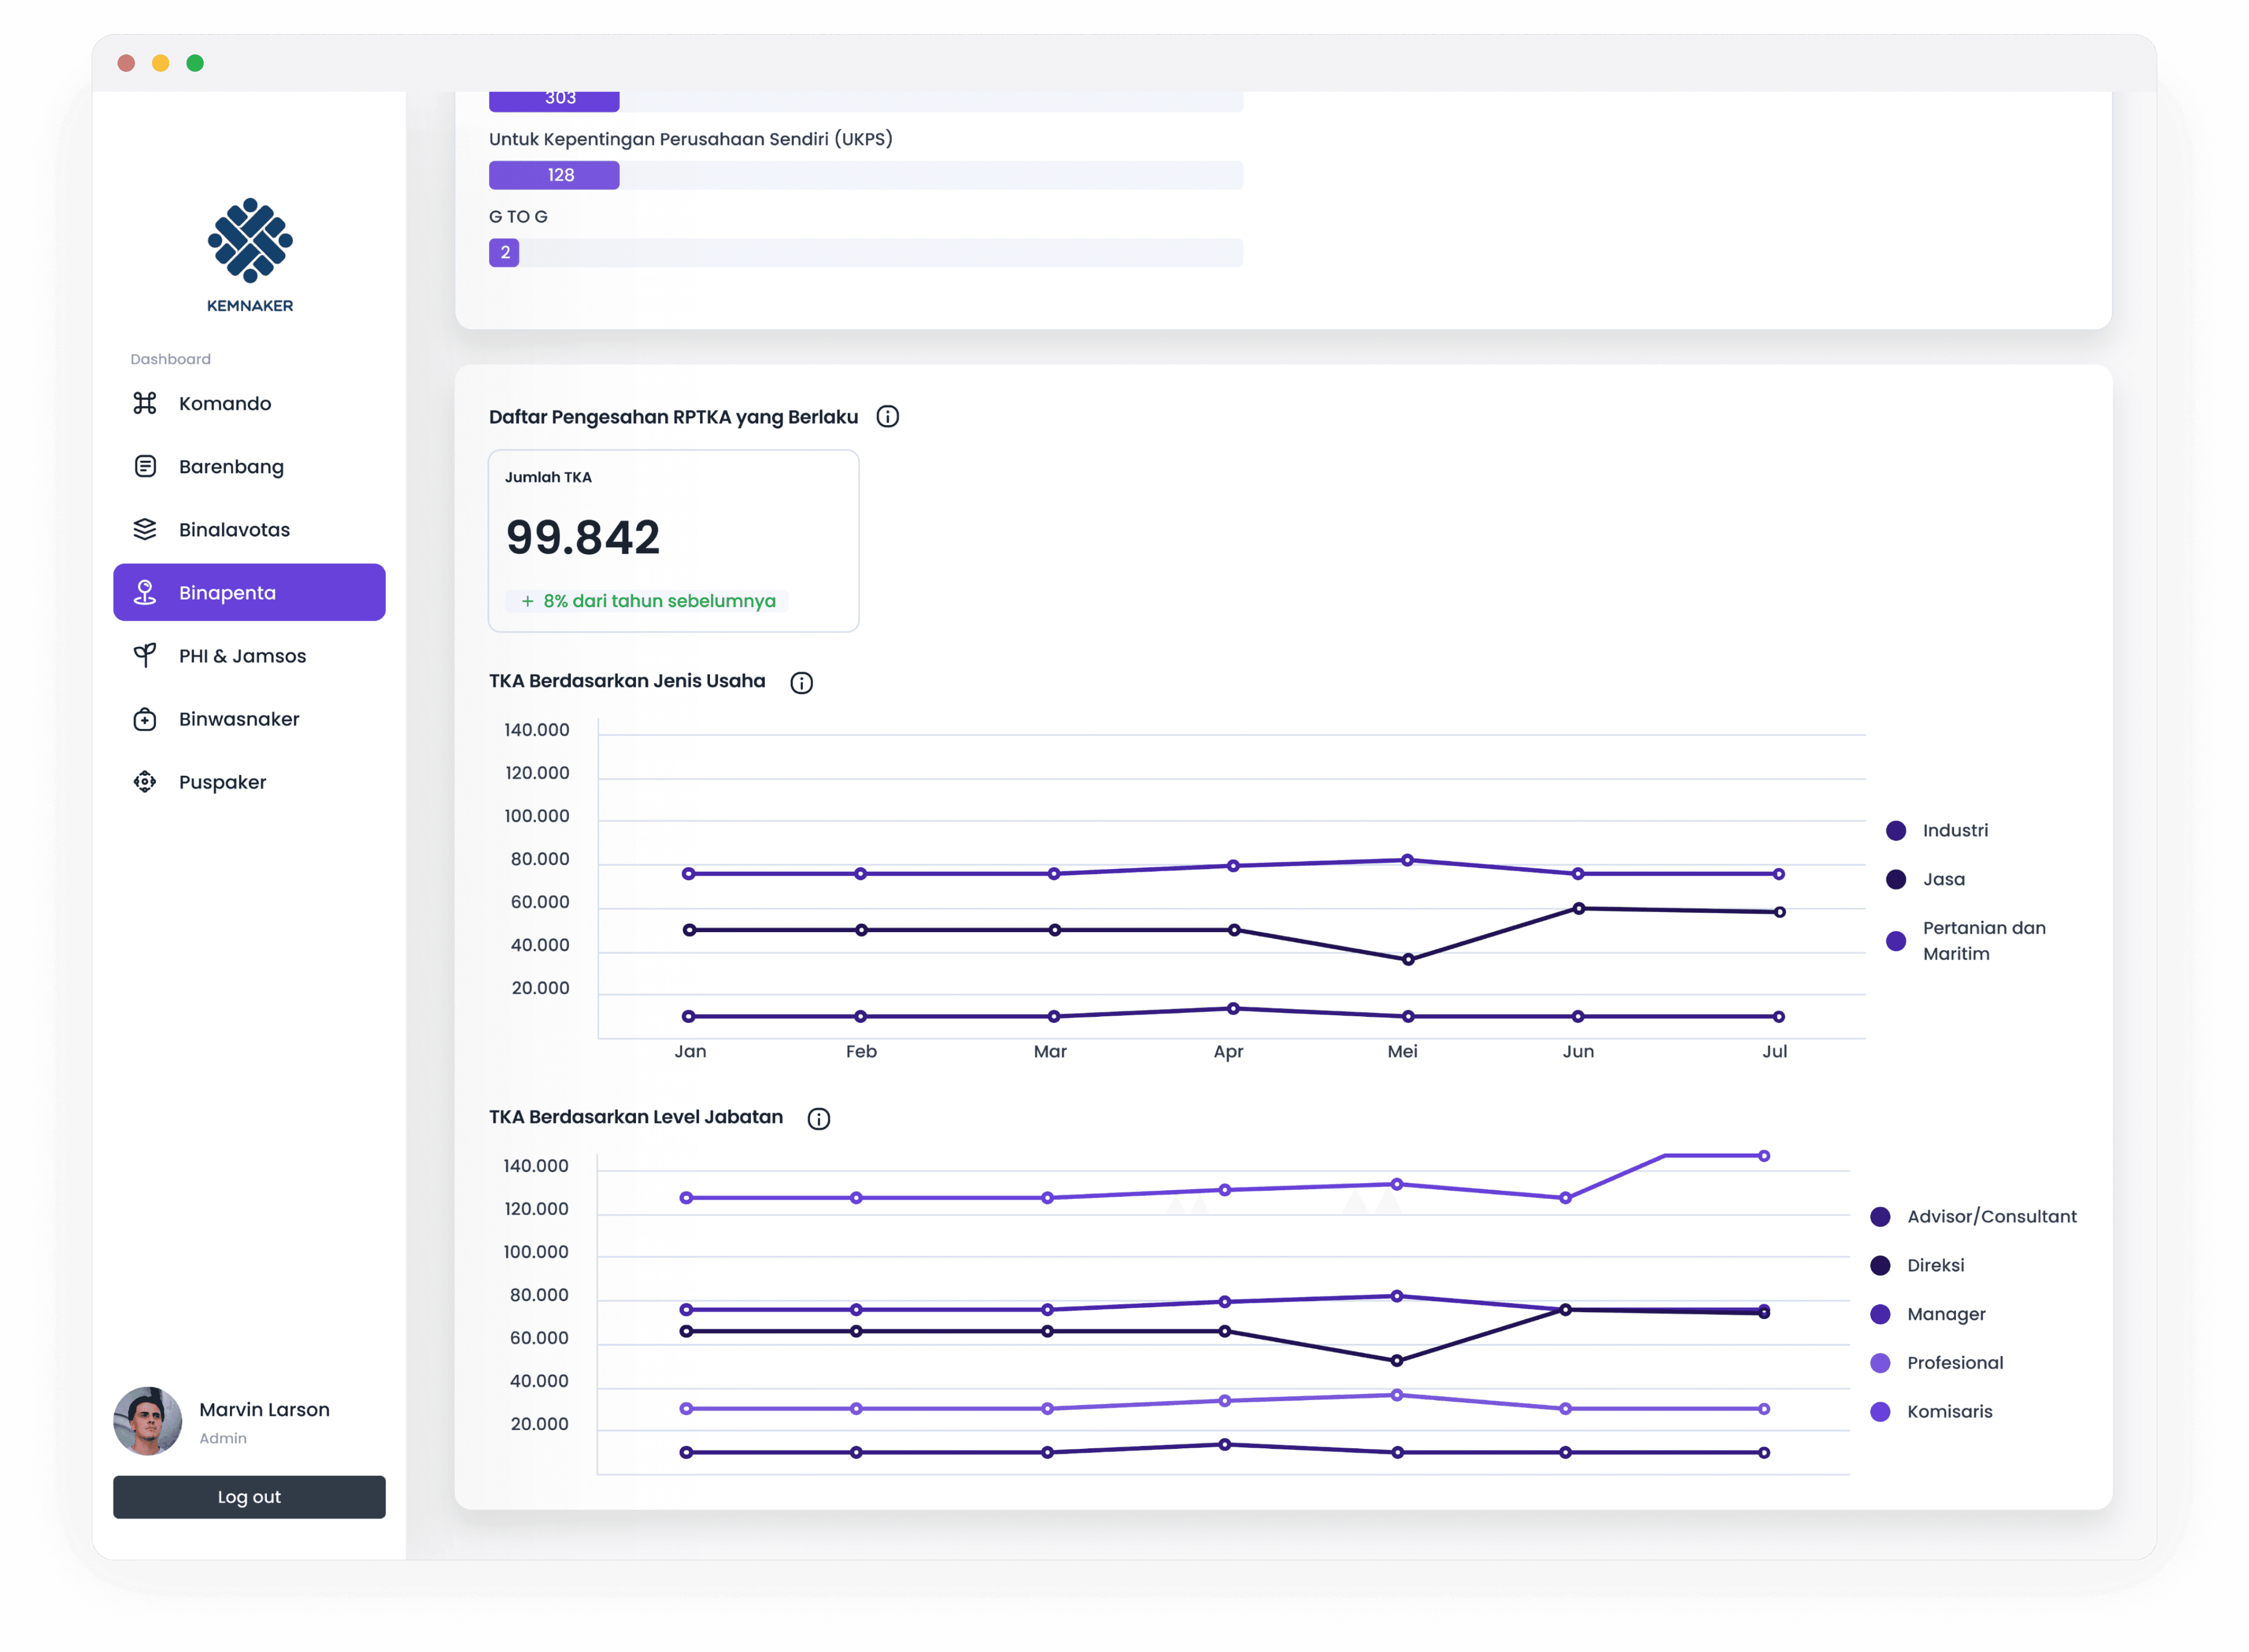Click the 'G TO G' label
The width and height of the screenshot is (2249, 1652).
click(x=518, y=216)
